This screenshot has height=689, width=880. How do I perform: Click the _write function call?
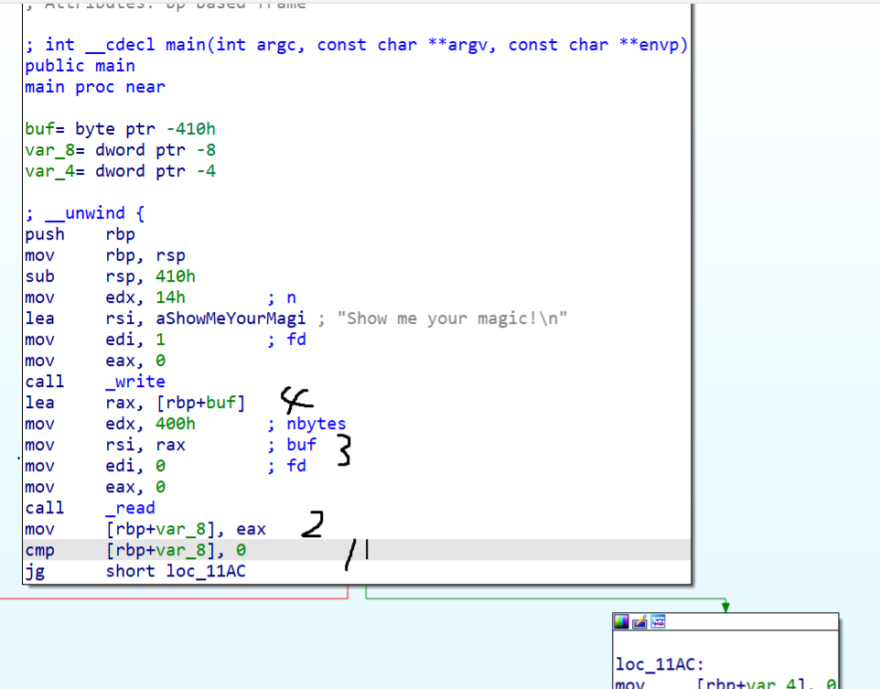[x=135, y=382]
